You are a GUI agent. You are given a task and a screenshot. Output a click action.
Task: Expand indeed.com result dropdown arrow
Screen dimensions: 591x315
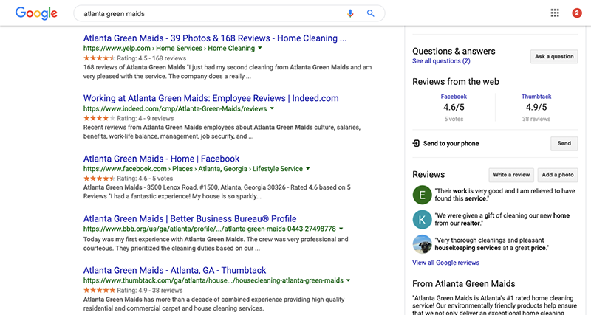coord(272,108)
